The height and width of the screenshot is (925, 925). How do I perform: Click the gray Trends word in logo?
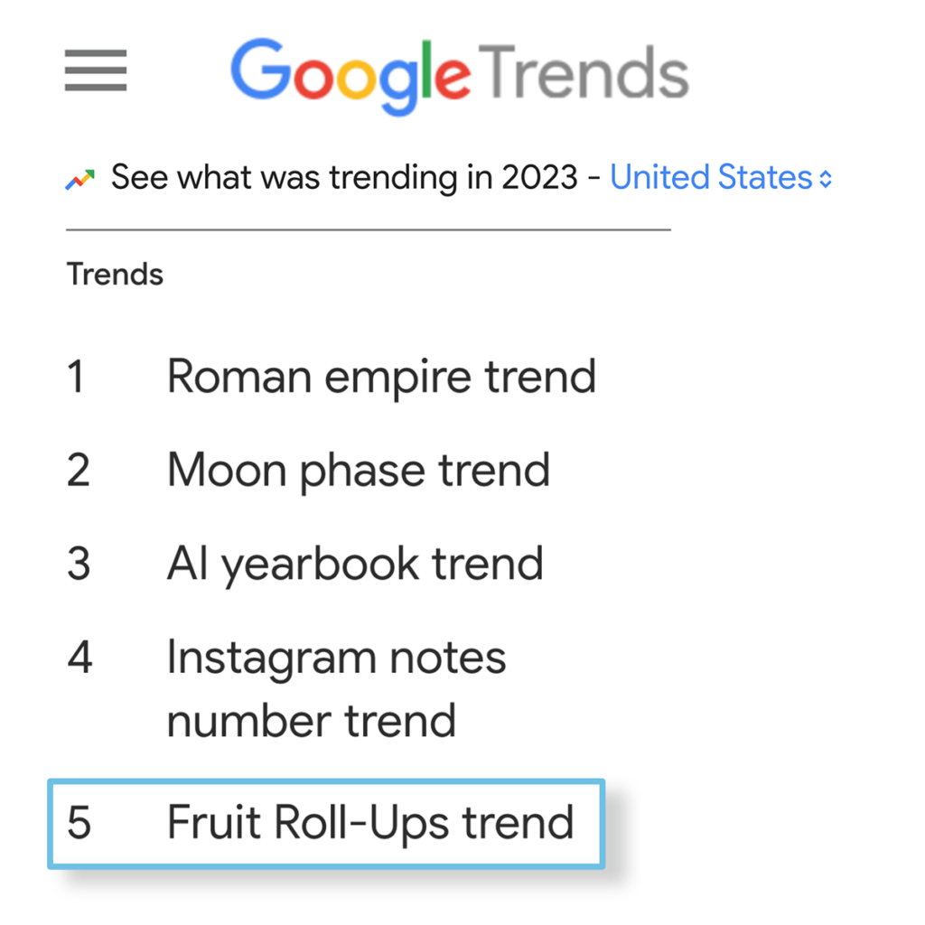tap(584, 72)
